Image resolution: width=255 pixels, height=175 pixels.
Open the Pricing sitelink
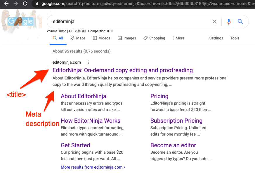pos(159,96)
